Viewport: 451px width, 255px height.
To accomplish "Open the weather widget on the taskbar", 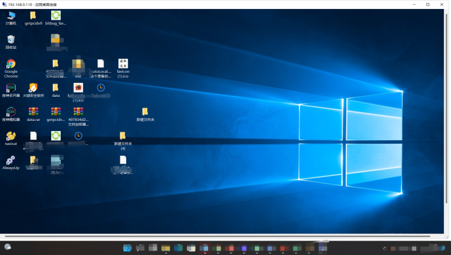I will tap(8, 247).
